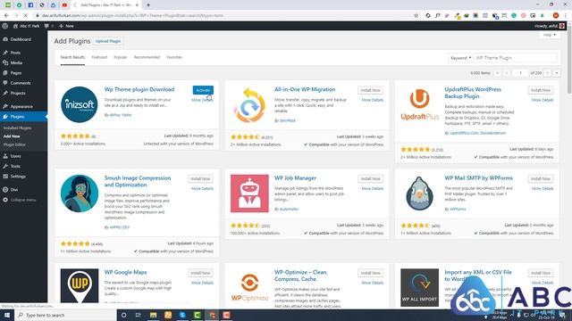Click taskbar search box

(x=65, y=315)
